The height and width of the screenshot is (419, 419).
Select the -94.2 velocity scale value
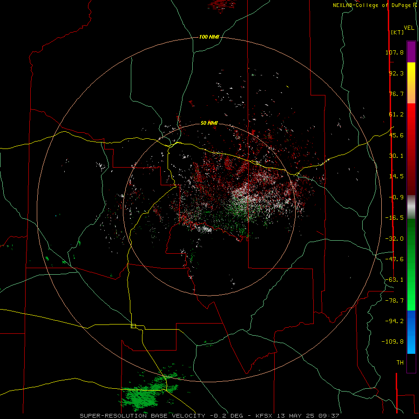click(x=394, y=321)
